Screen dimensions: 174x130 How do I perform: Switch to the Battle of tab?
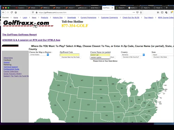click(133, 8)
